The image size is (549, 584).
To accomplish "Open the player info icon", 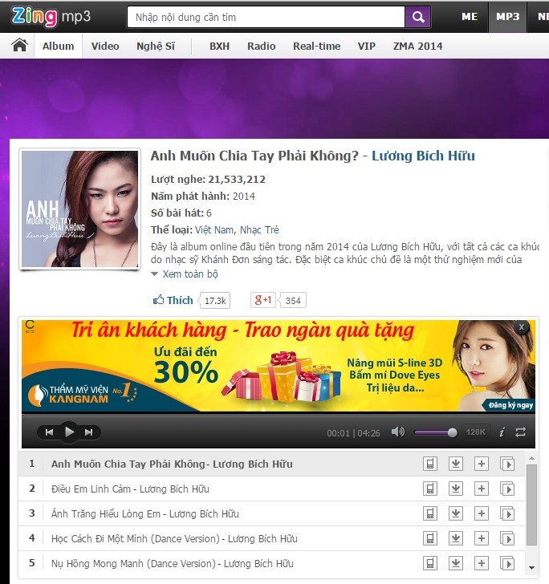I will (x=502, y=432).
